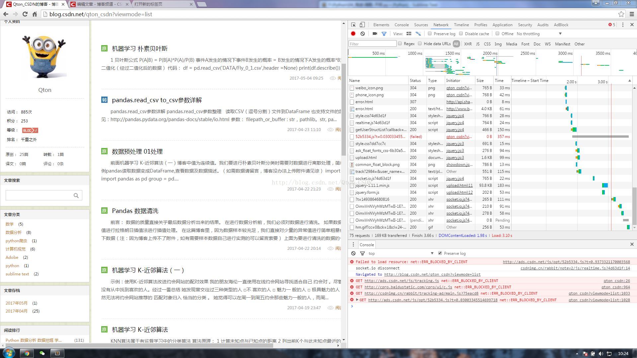The height and width of the screenshot is (358, 637).
Task: Select the All filter type toggle
Action: (x=456, y=44)
